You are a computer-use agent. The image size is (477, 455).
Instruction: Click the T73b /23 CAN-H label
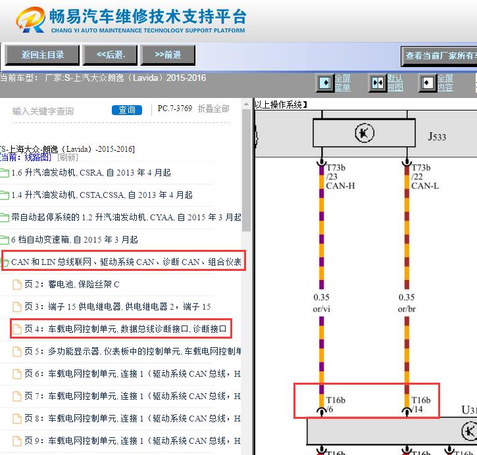tap(340, 177)
